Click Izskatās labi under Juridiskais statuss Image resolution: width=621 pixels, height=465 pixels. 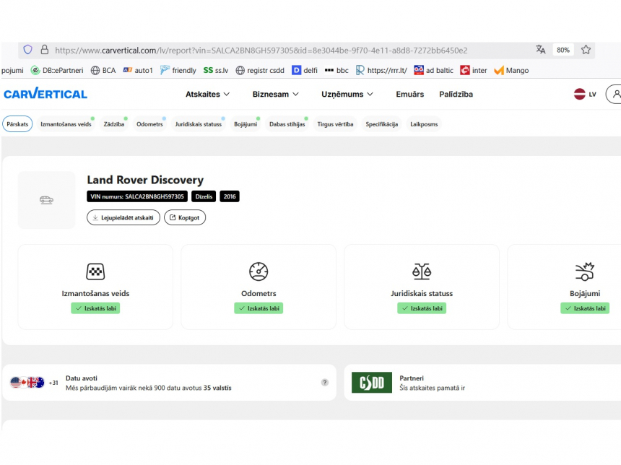(422, 308)
